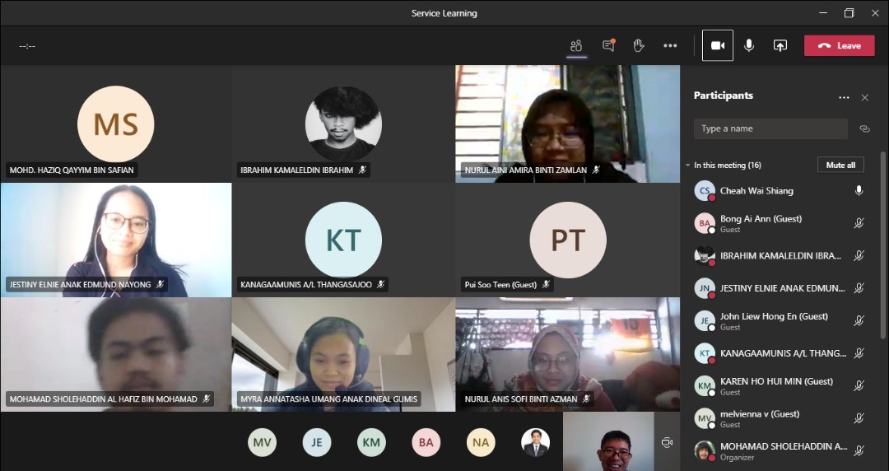Click KANAGAAMUNIS list muted mic icon
Image resolution: width=889 pixels, height=471 pixels.
859,353
